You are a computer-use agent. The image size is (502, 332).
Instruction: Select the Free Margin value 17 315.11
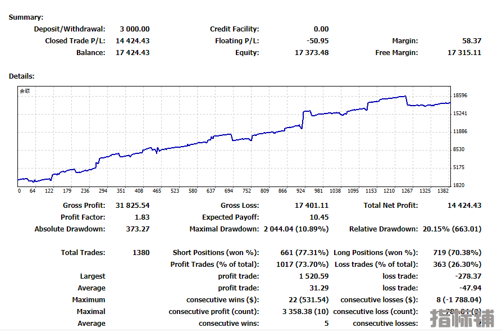click(x=464, y=53)
